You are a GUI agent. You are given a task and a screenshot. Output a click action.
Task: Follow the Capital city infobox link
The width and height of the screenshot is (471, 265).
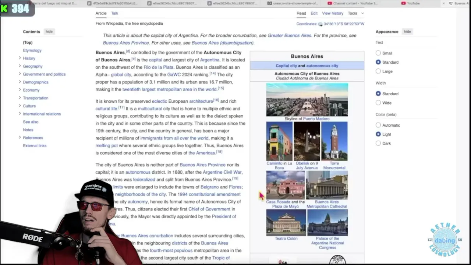286,66
